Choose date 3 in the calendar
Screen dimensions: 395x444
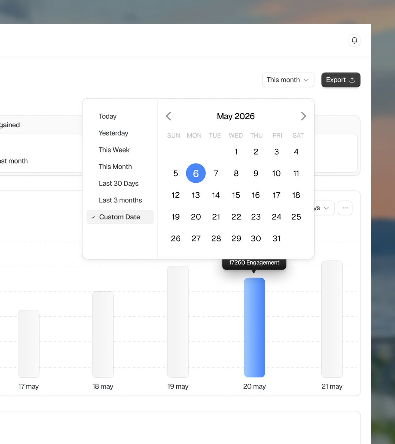click(277, 152)
